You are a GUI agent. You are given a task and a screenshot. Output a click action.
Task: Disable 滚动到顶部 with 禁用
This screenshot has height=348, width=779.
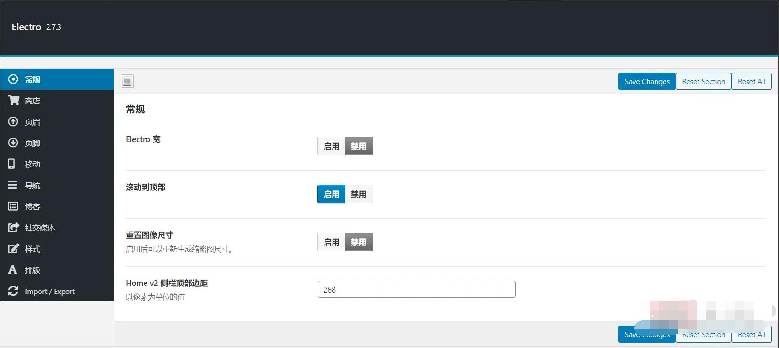pos(359,194)
